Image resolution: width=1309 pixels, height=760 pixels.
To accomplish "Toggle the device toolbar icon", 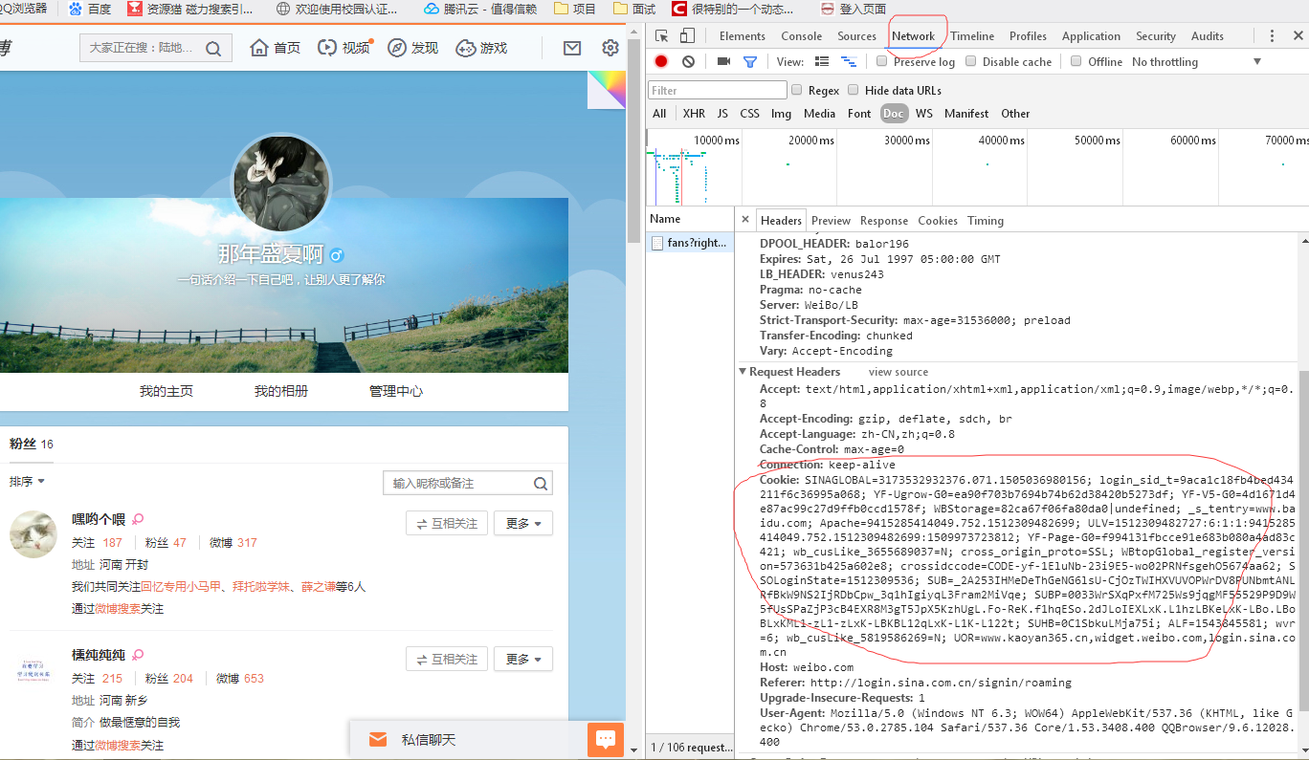I will (x=687, y=36).
